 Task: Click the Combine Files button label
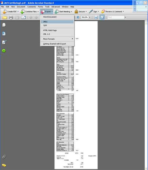[x=31, y=12]
